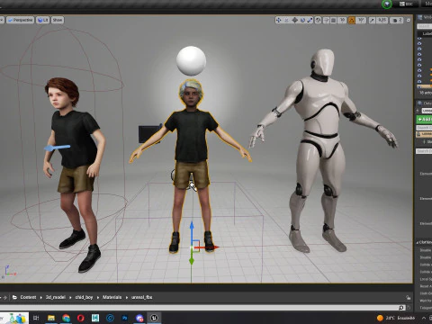Maximize or restore viewport layout icon
Screen dimensions: 432x324
pos(408,20)
